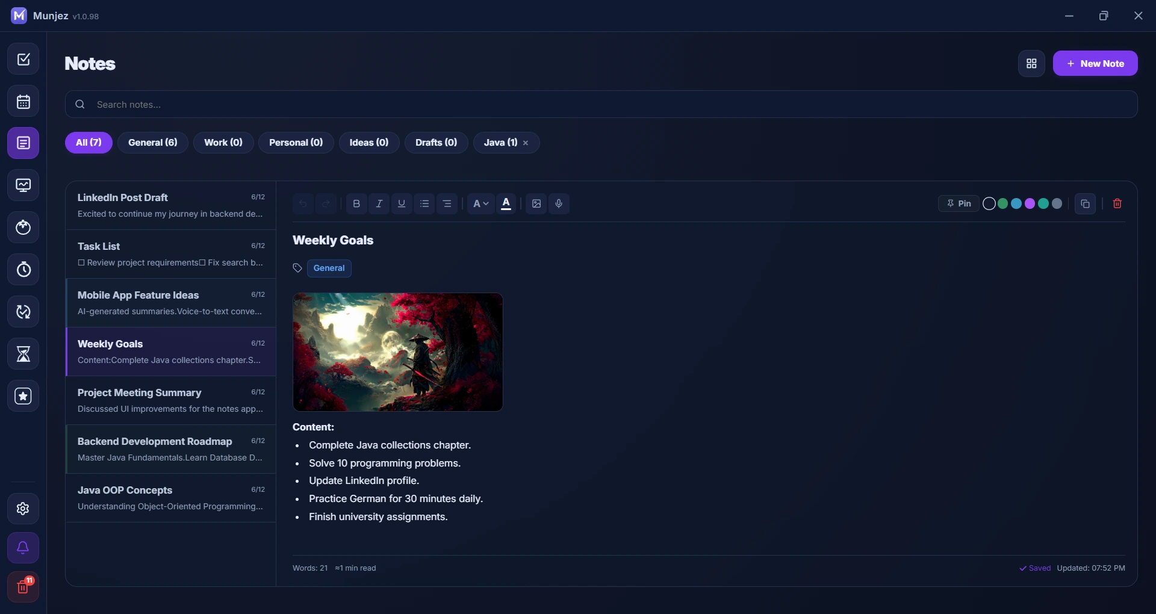Screen dimensions: 1156x614
Task: Click the insert image toolbar icon
Action: 536,203
